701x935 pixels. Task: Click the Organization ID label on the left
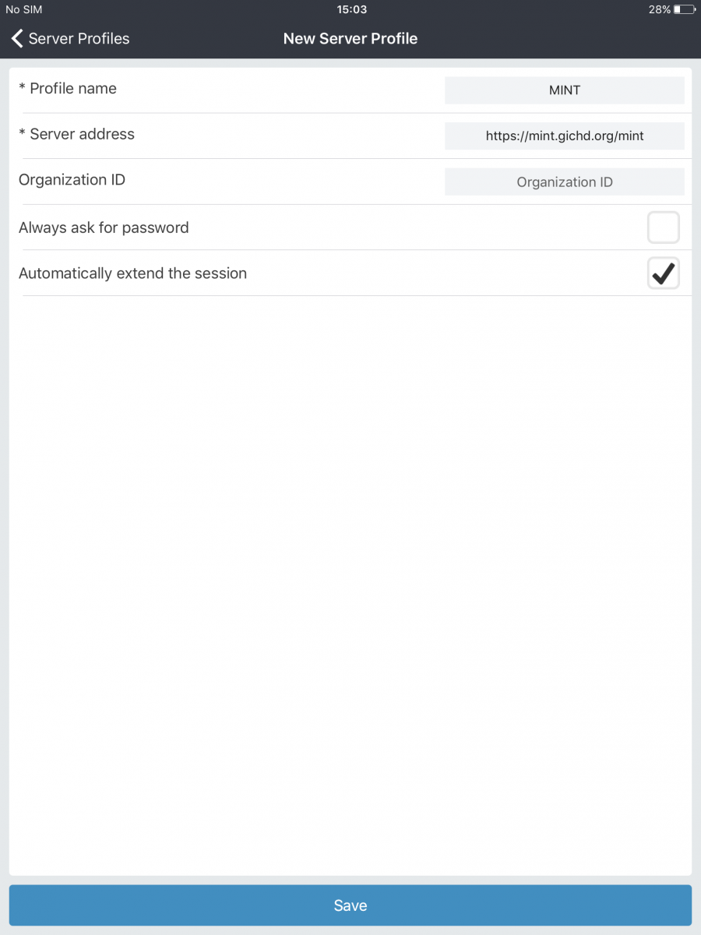[72, 180]
